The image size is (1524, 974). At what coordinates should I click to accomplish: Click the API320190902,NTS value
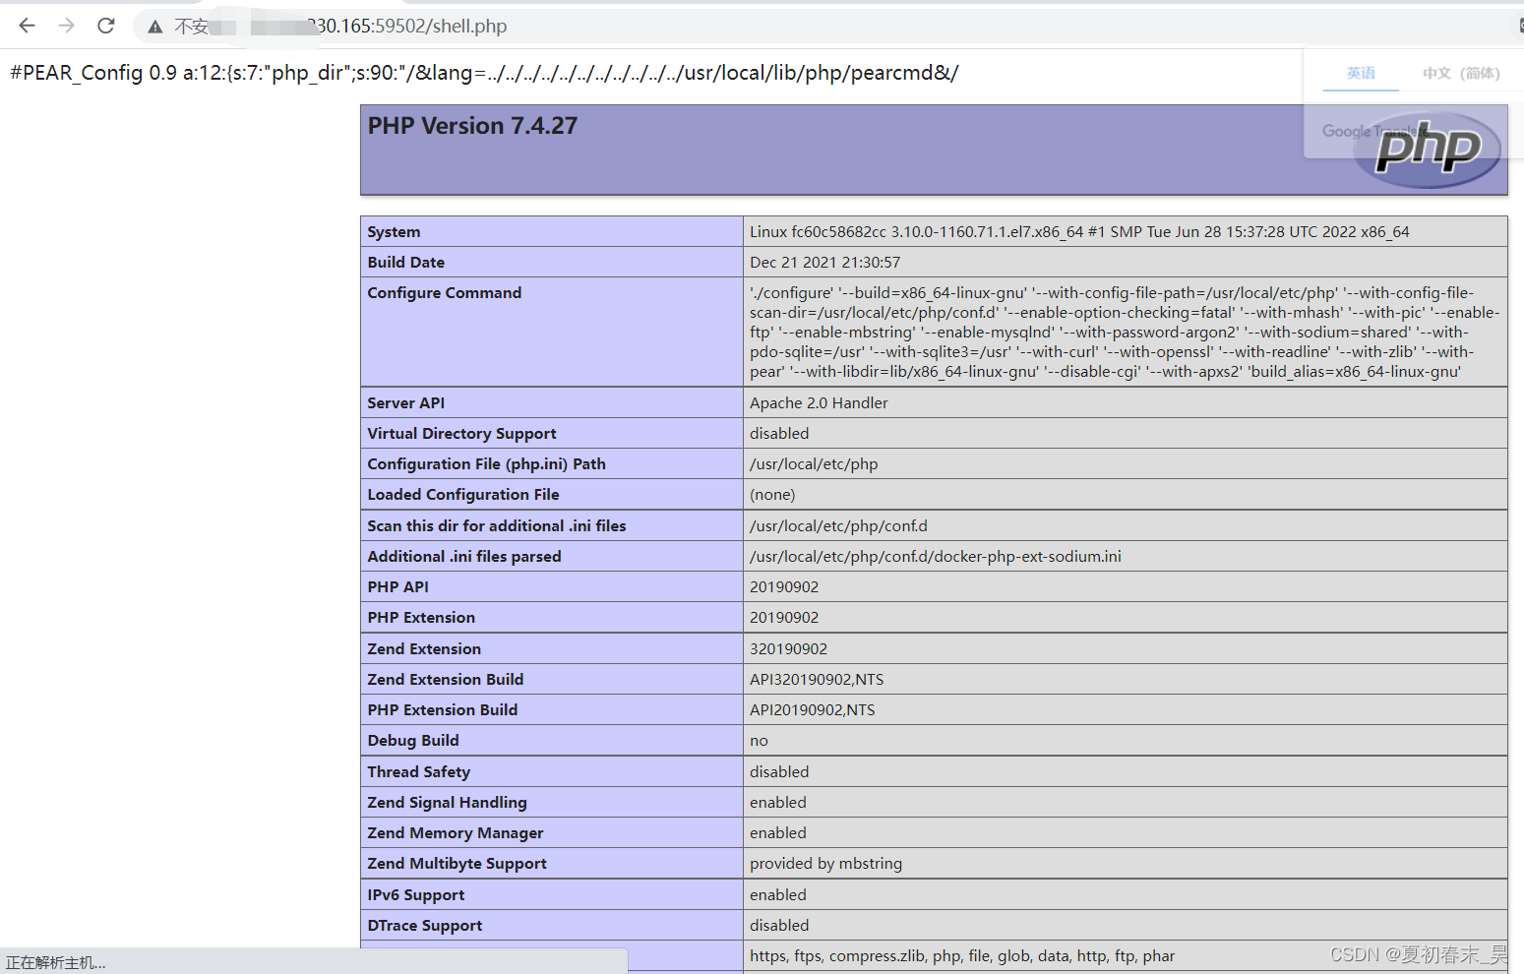[x=817, y=680]
